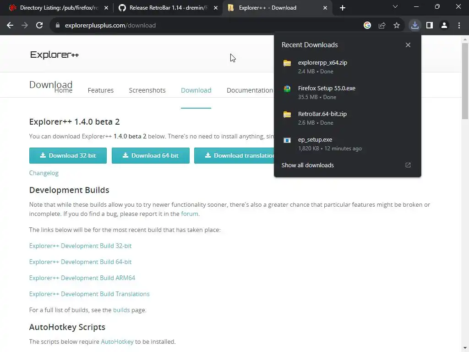Open the builds page link
This screenshot has height=352, width=469.
point(121,310)
